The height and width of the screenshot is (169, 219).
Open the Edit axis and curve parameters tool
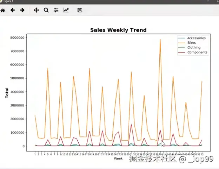tap(66, 10)
